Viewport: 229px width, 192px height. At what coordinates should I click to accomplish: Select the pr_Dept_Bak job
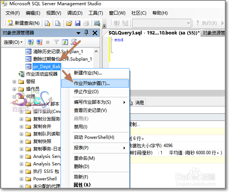tap(47, 67)
